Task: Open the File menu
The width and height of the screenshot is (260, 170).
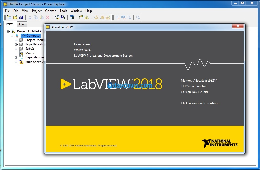Action: coord(7,11)
